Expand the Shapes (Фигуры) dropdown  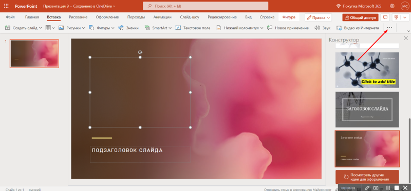pyautogui.click(x=113, y=28)
